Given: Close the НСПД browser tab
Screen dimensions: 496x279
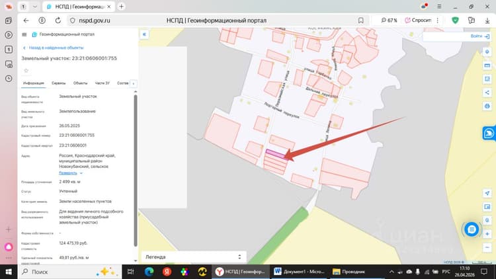Looking at the screenshot, I should pos(109,7).
